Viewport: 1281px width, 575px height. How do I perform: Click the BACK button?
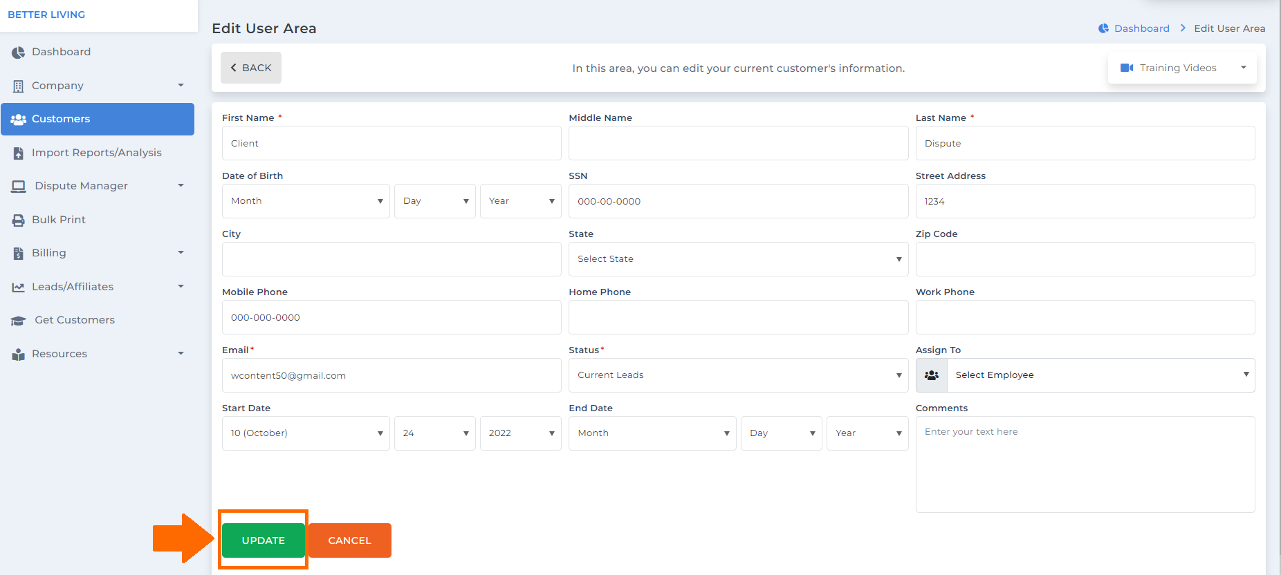point(251,68)
